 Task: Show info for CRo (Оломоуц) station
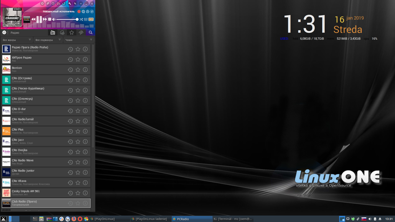[85, 101]
